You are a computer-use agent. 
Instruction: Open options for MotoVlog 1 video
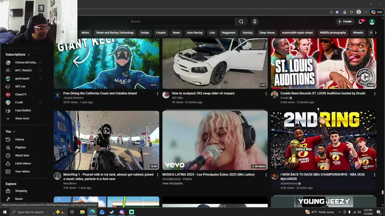pos(157,175)
